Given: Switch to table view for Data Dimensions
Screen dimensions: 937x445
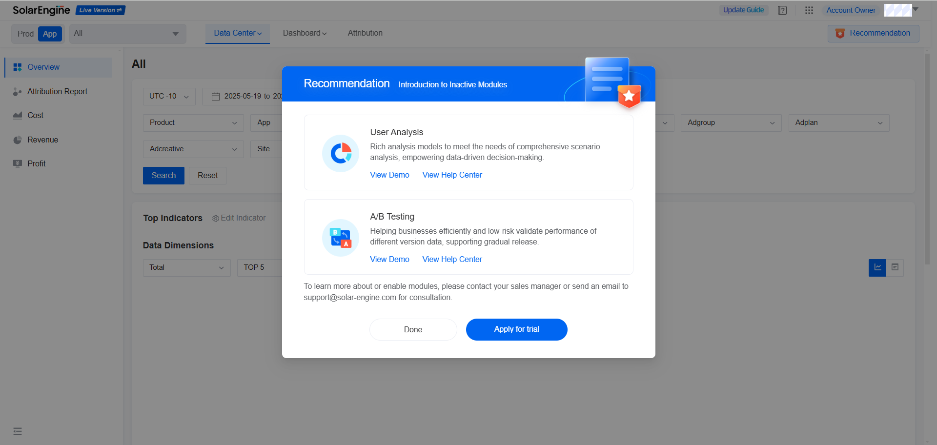Looking at the screenshot, I should (x=895, y=267).
